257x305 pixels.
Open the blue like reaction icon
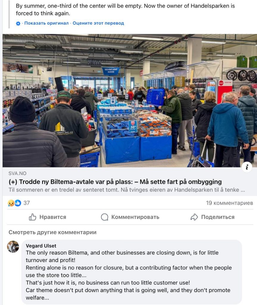click(18, 203)
